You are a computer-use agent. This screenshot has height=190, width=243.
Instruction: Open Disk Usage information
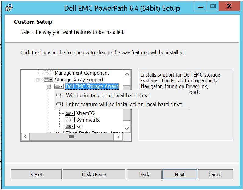[94, 174]
